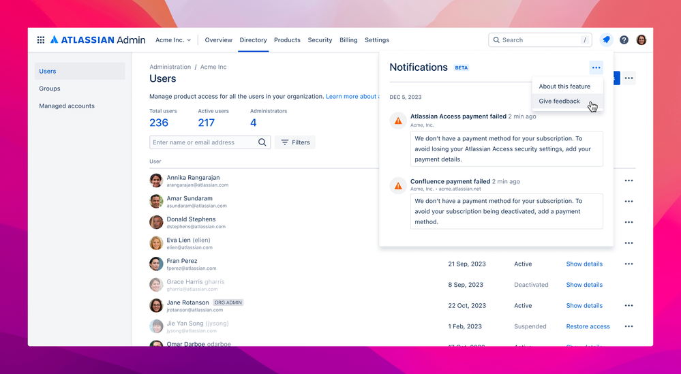681x374 pixels.
Task: Open the profile avatar menu
Action: 641,40
